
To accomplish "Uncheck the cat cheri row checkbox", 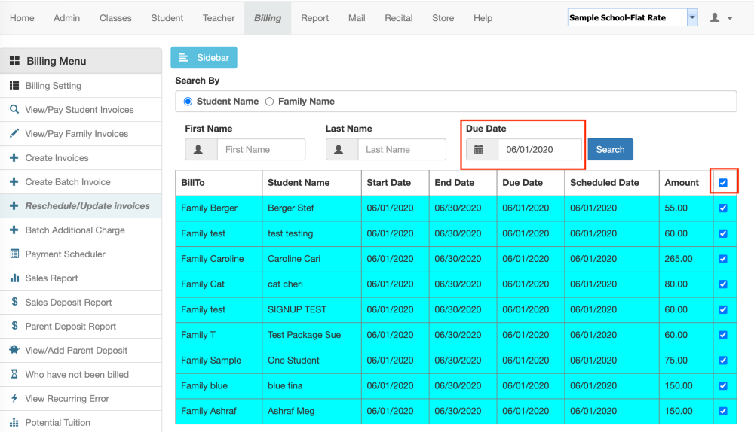I will pyautogui.click(x=723, y=284).
